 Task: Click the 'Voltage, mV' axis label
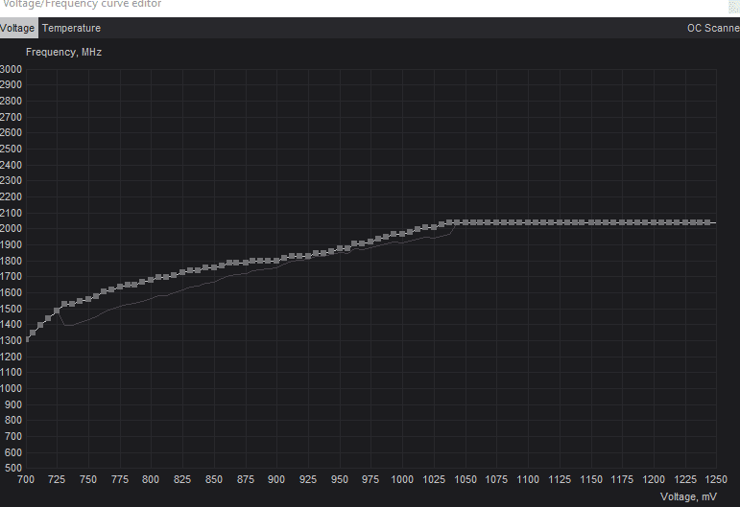(688, 496)
